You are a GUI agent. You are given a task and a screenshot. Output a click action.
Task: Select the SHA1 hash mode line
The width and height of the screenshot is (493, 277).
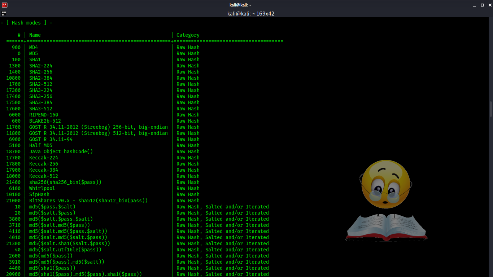[35, 60]
